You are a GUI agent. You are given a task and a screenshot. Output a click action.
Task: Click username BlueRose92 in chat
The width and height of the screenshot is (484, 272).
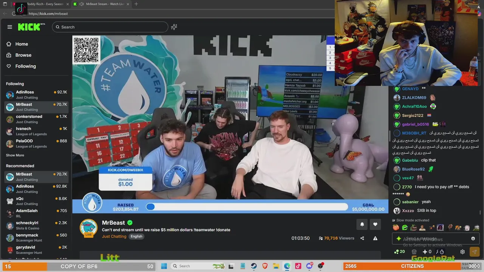[x=413, y=169]
